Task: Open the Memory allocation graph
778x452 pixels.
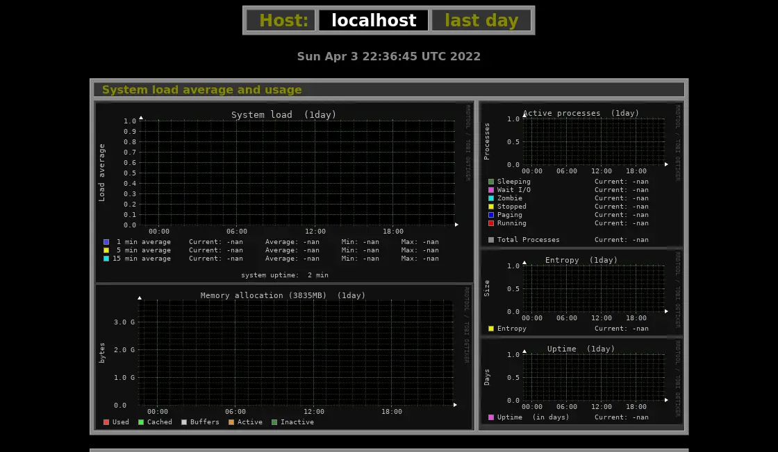Action: tap(284, 357)
